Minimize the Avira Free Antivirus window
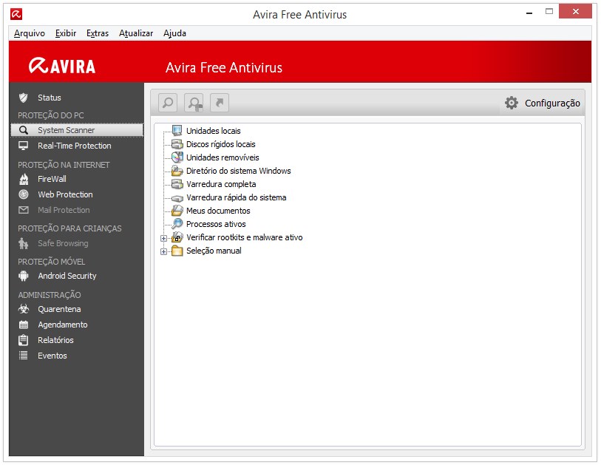Image resolution: width=601 pixels, height=465 pixels. pyautogui.click(x=529, y=13)
